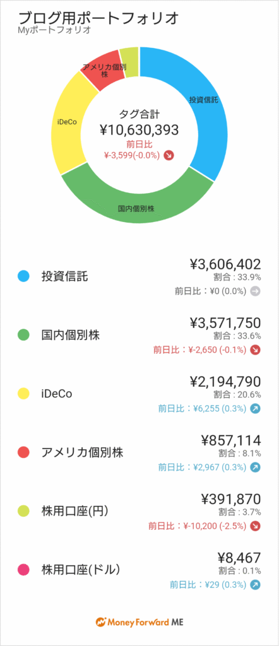Select the yellow iDeCo legend dot
Viewport: 279px width, 646px height.
click(x=23, y=394)
